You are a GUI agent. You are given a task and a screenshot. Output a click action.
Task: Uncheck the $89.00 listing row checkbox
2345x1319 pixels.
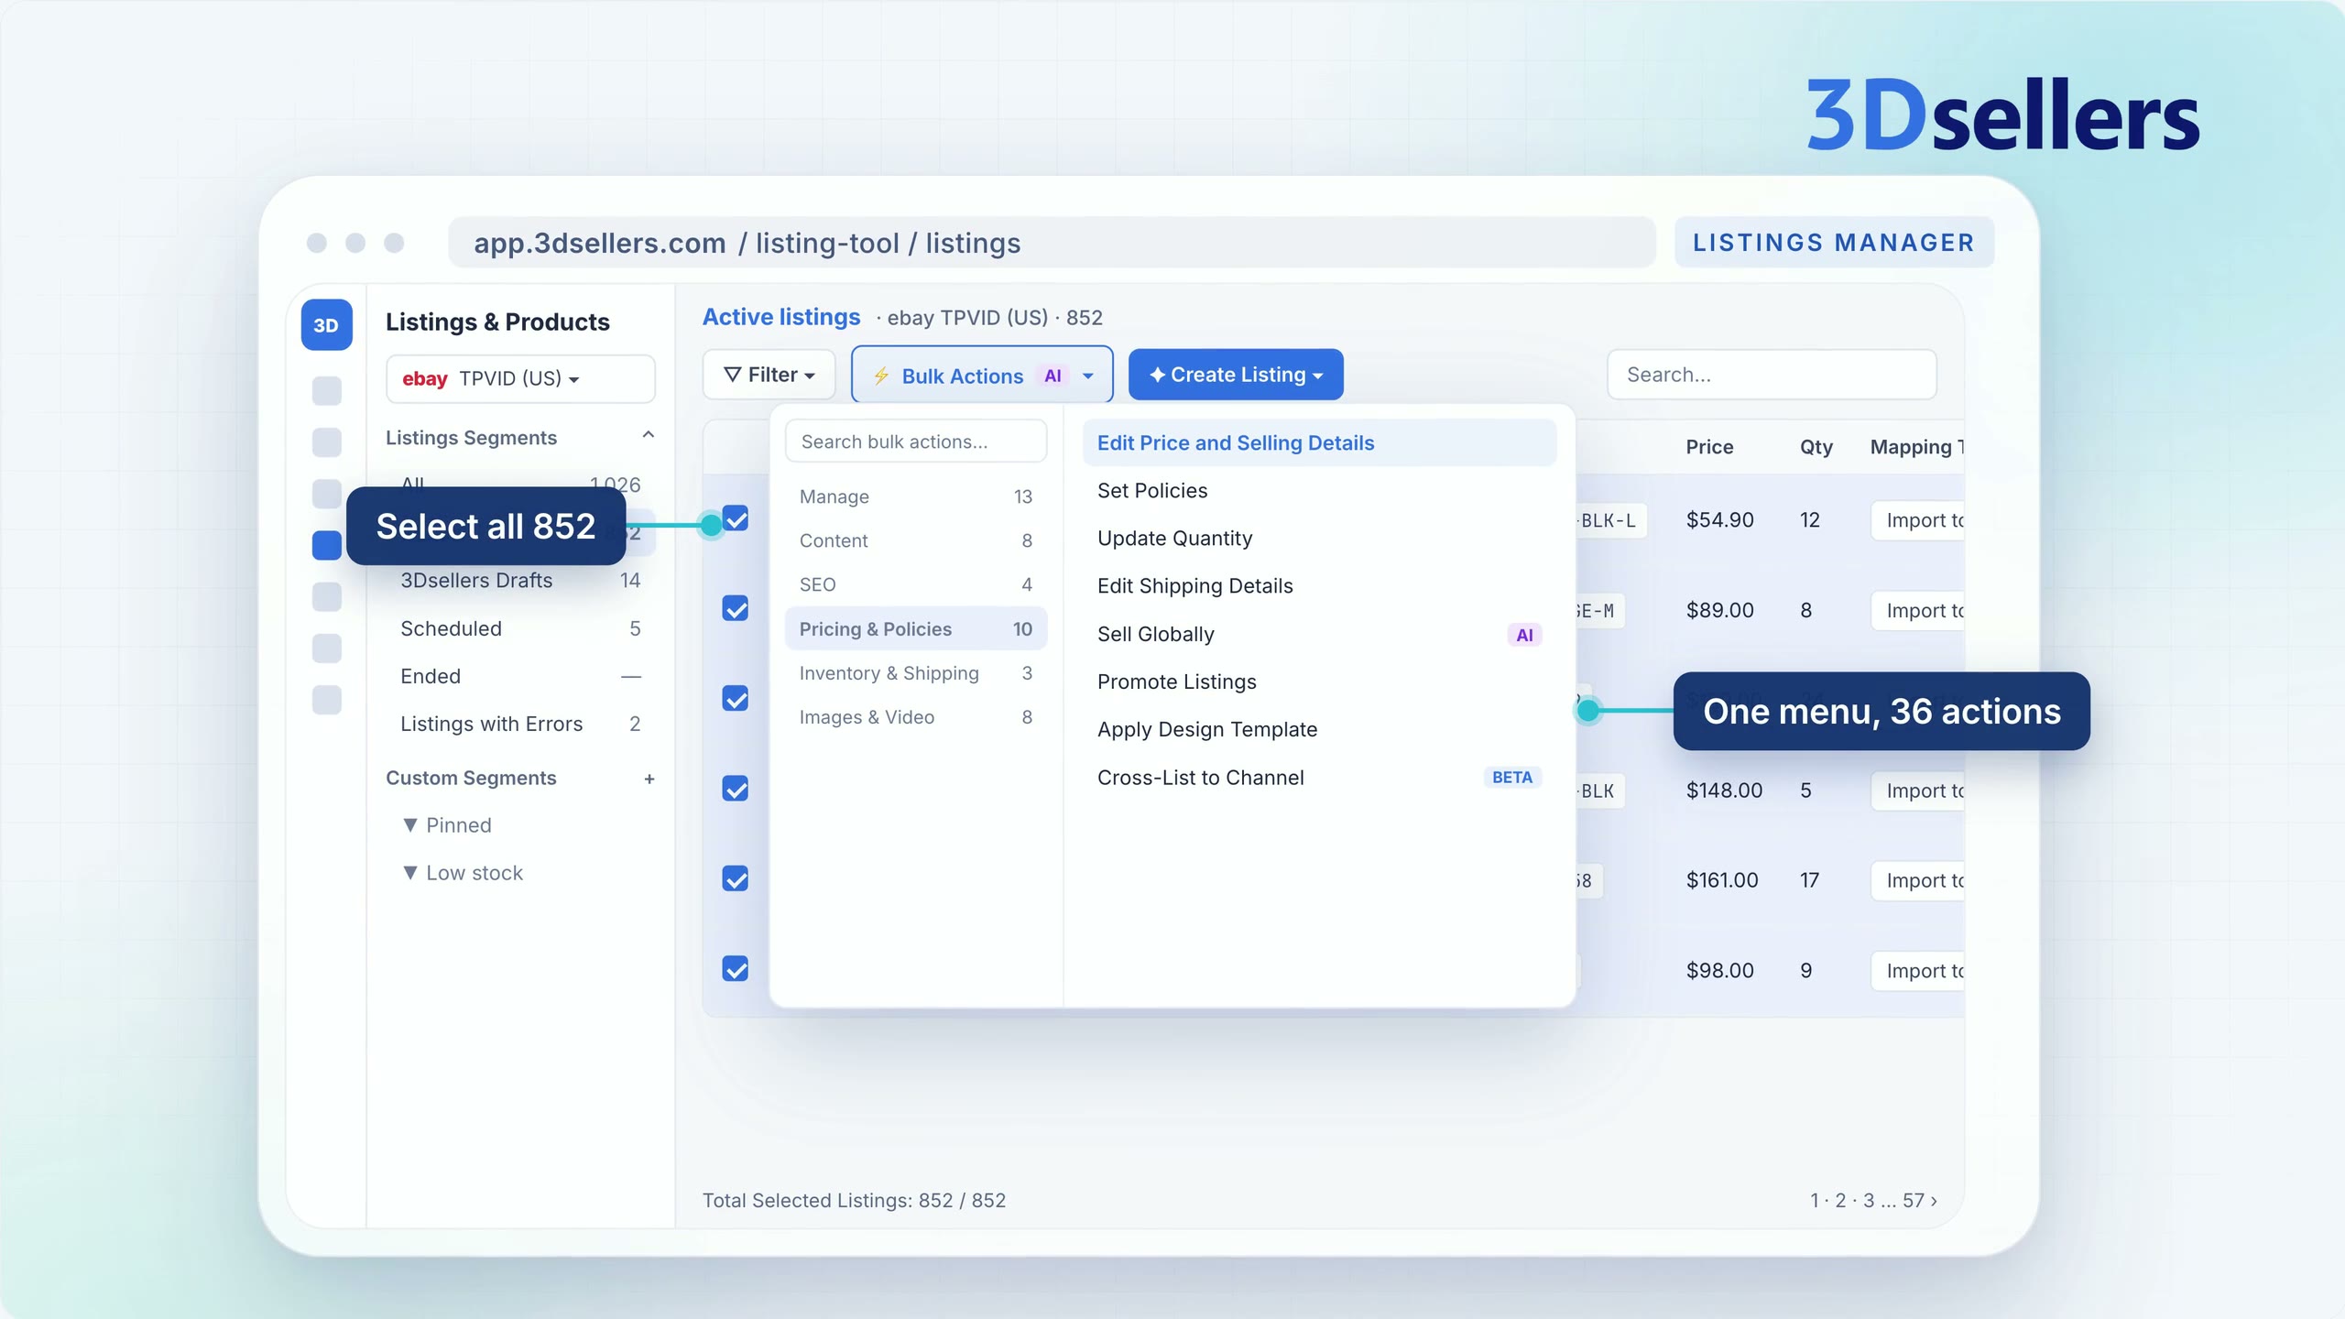click(x=736, y=609)
